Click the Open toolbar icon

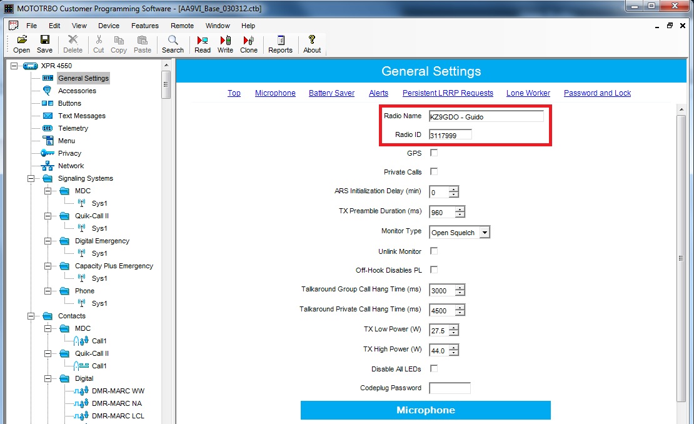[22, 40]
